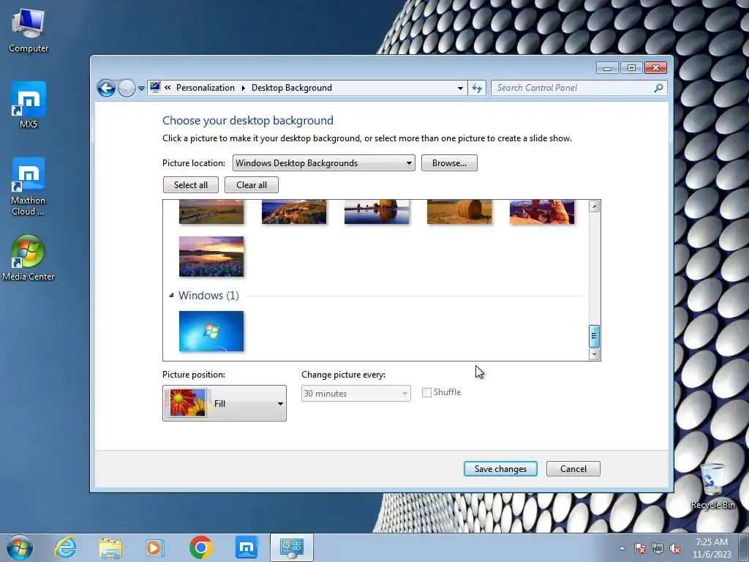
Task: Click the Refresh button by the address bar
Action: [x=477, y=88]
